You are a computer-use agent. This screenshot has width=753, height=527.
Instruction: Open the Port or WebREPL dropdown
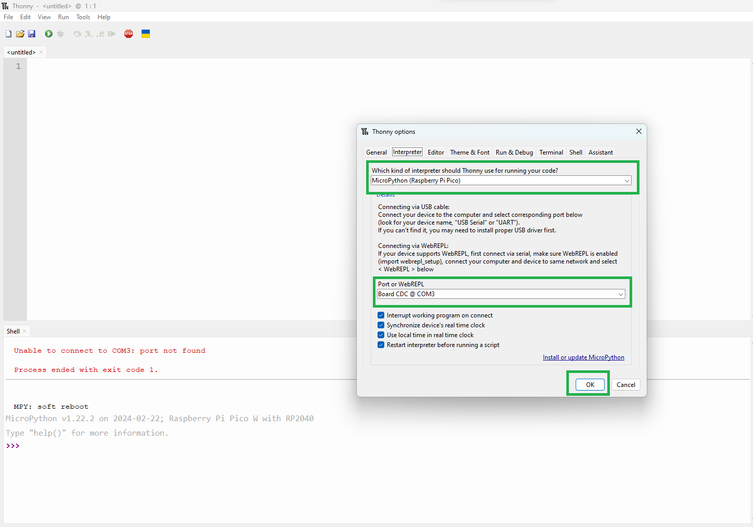pyautogui.click(x=621, y=294)
